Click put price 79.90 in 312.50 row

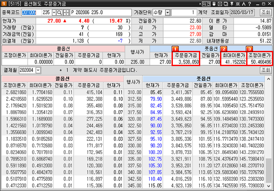click(x=156, y=99)
